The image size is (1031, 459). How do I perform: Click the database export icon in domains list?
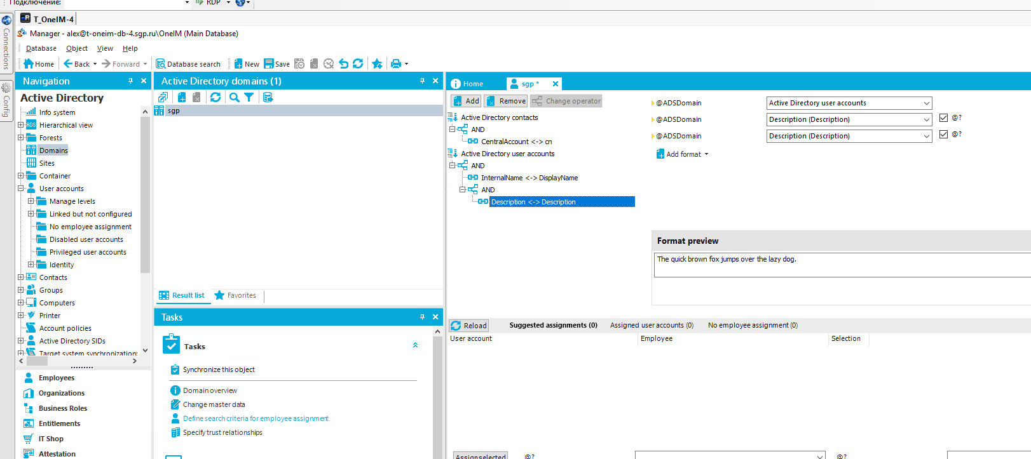click(268, 97)
